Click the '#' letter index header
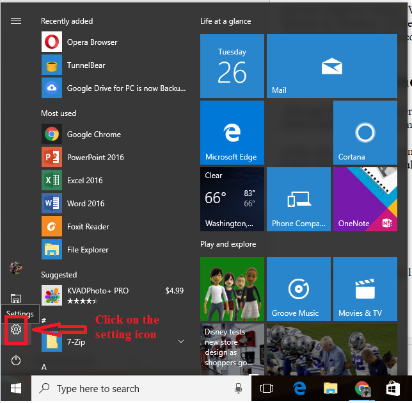Screen dimensions: 412x403 click(x=44, y=320)
